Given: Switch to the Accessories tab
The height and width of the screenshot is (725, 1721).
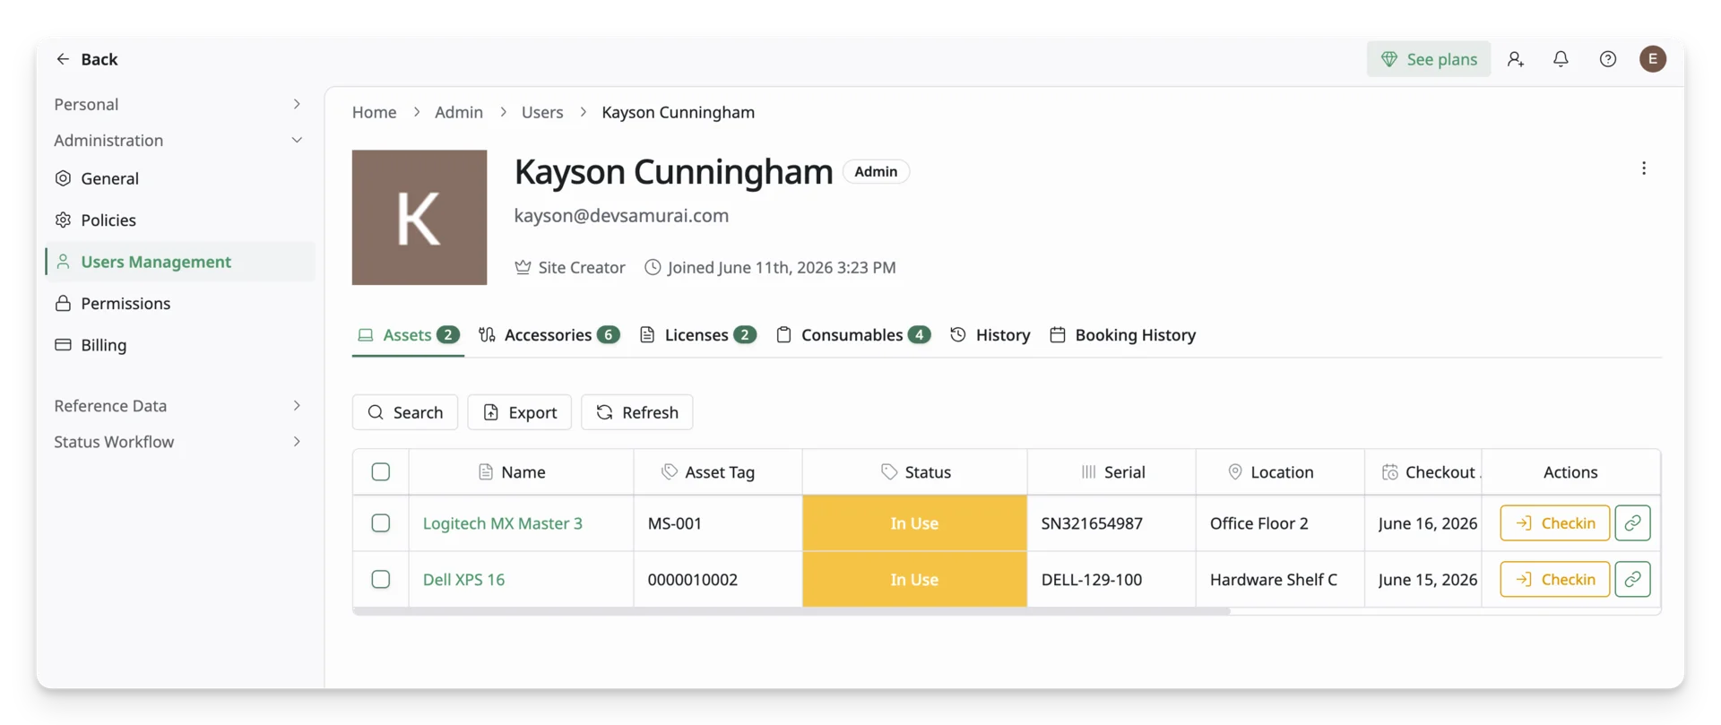Looking at the screenshot, I should (549, 335).
